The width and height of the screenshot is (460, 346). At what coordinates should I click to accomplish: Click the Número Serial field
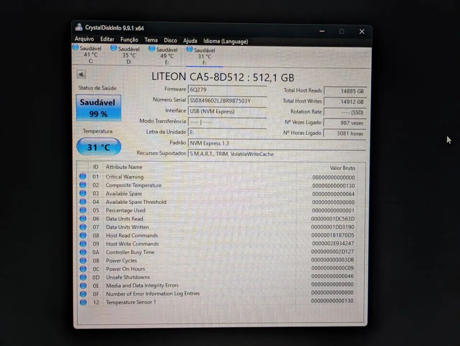(x=227, y=101)
